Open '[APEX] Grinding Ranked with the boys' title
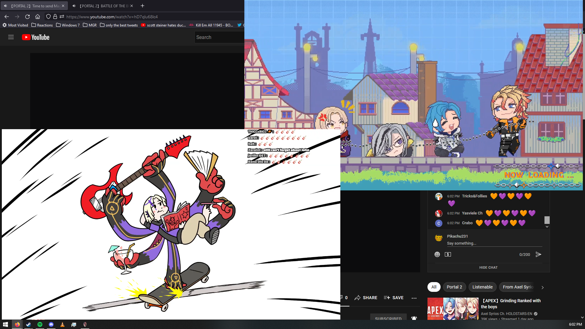 (511, 304)
